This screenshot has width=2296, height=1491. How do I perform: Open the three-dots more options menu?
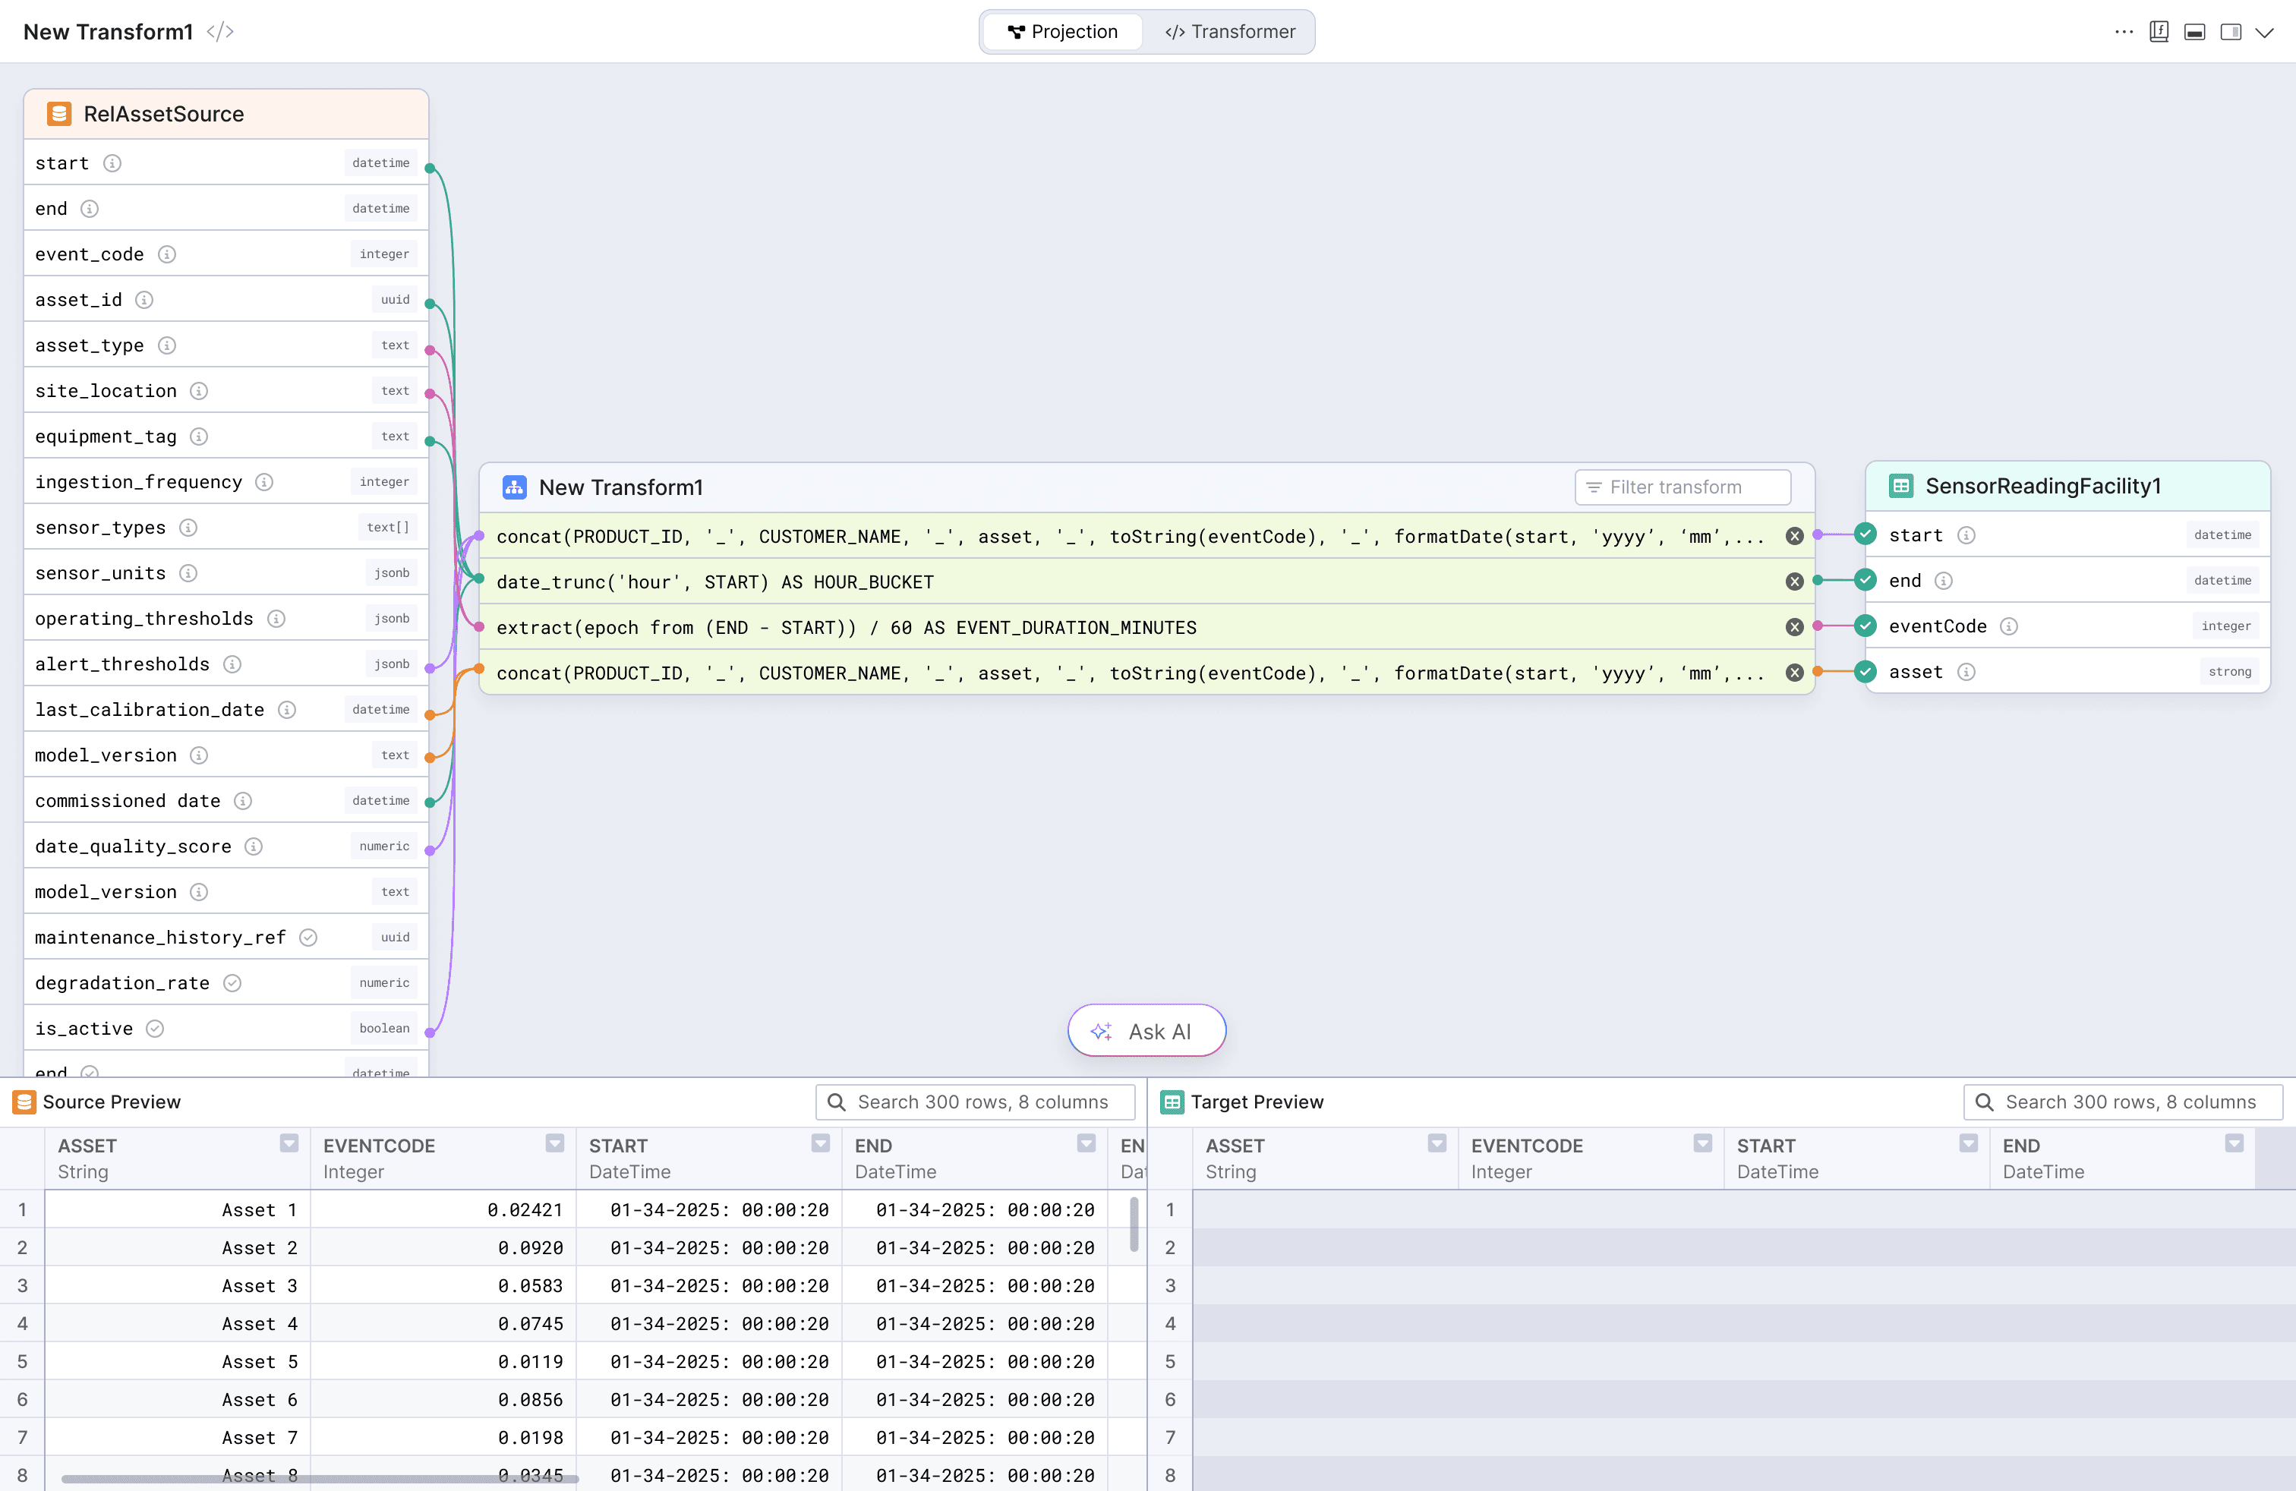click(x=2124, y=32)
